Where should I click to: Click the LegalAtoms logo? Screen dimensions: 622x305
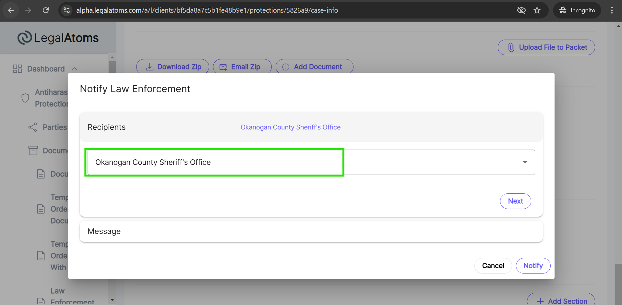coord(58,38)
